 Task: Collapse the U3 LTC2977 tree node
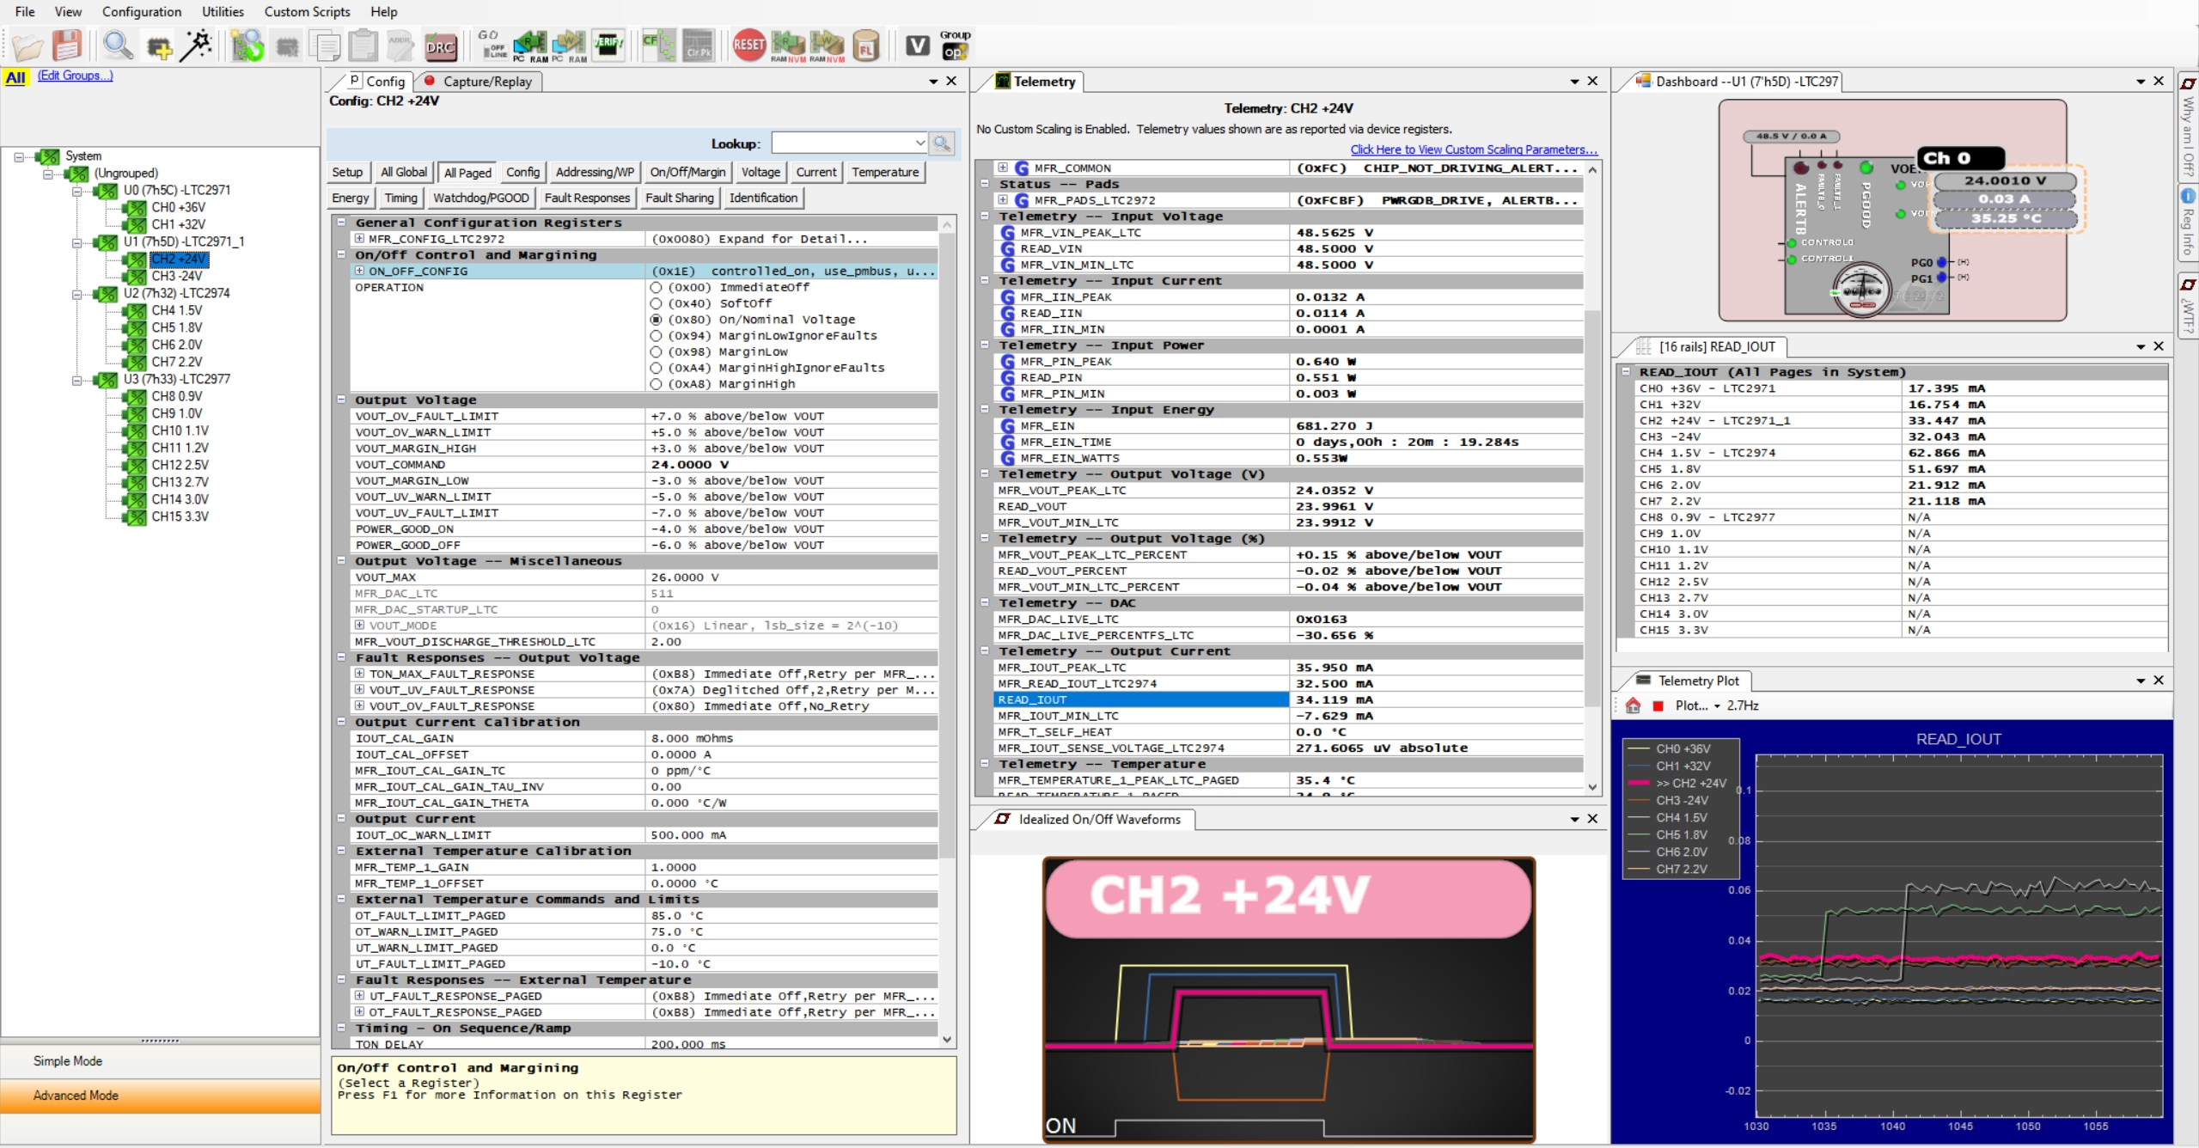(77, 380)
